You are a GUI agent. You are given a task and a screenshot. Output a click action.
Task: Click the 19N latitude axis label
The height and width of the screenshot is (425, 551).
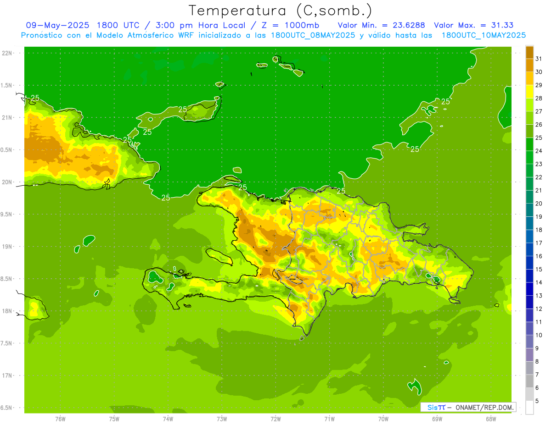pos(7,247)
